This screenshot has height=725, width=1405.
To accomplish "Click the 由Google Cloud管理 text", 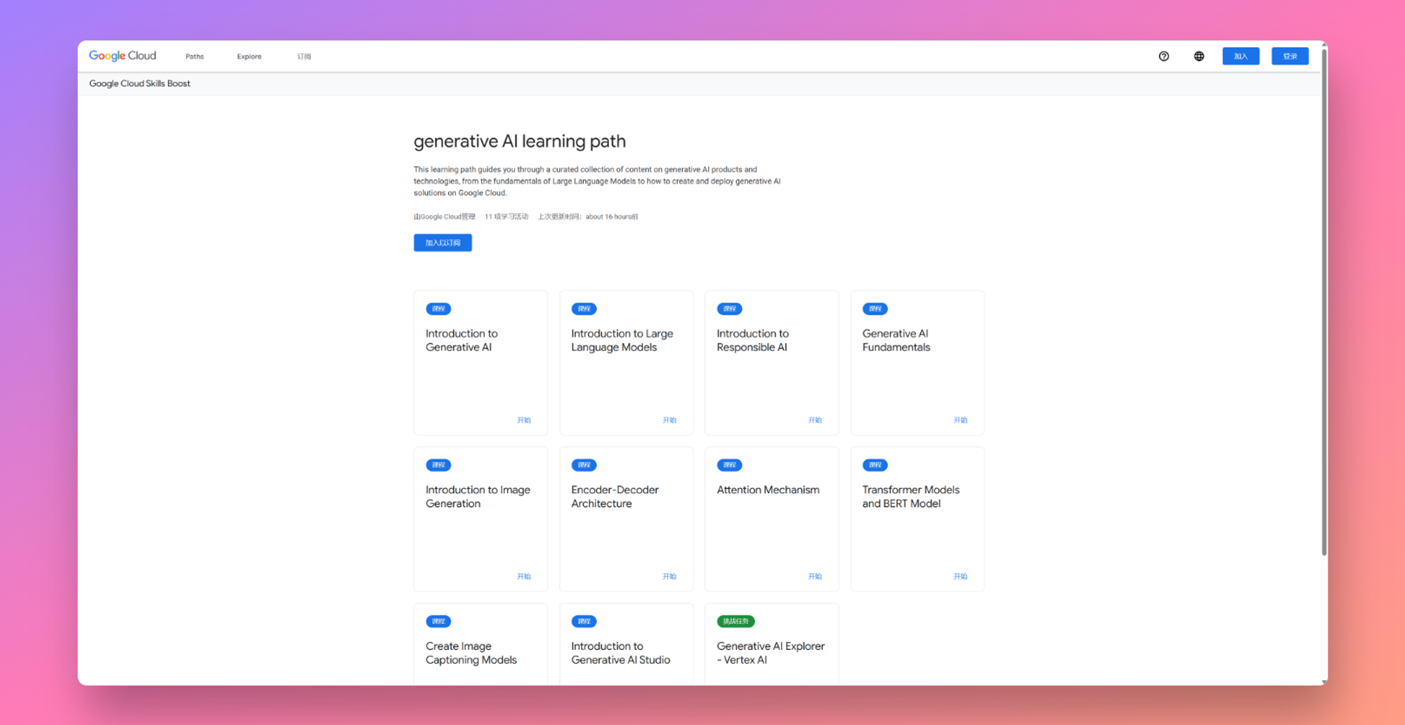I will click(x=444, y=216).
